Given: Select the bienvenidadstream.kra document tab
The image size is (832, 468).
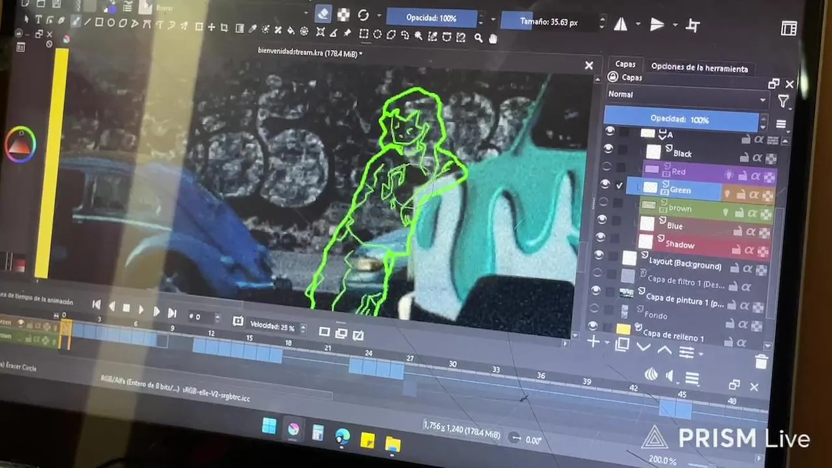Looking at the screenshot, I should pos(309,53).
